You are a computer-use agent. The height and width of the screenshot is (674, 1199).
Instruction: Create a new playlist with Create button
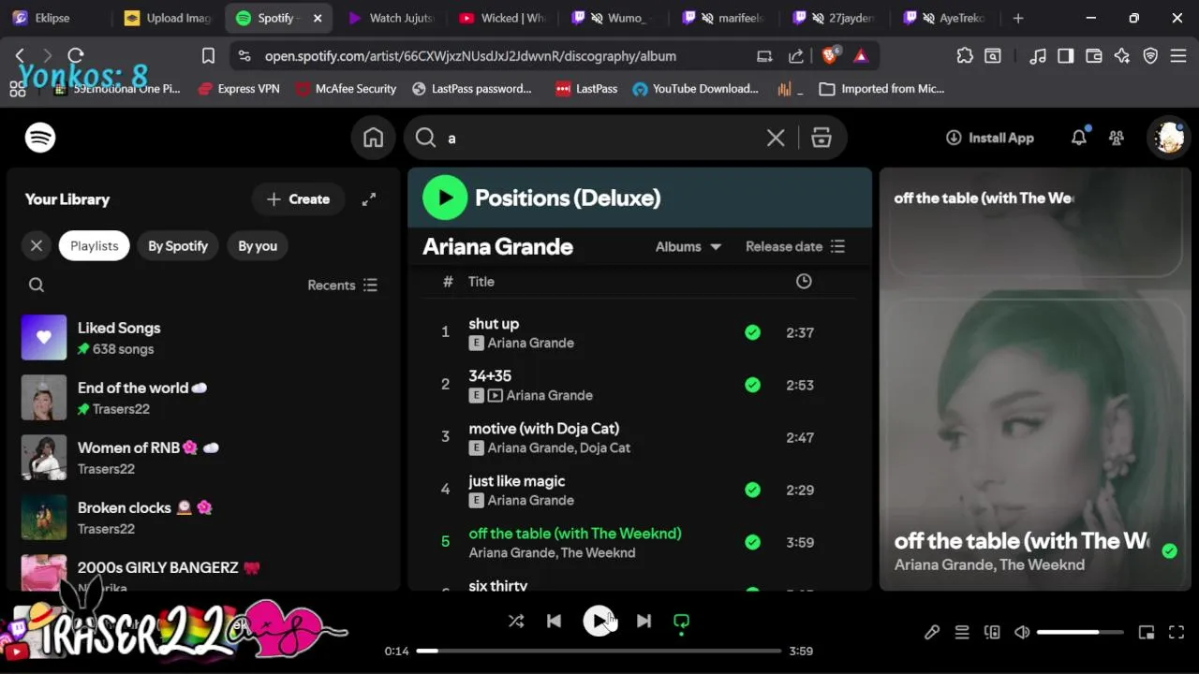pos(298,199)
